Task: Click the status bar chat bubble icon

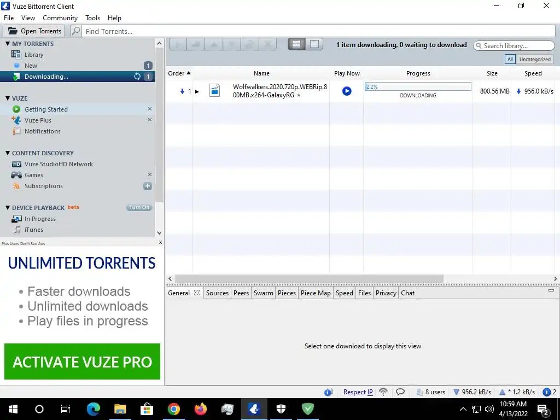Action: 400,392
